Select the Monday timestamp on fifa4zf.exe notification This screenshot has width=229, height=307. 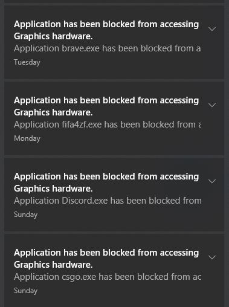(x=27, y=138)
